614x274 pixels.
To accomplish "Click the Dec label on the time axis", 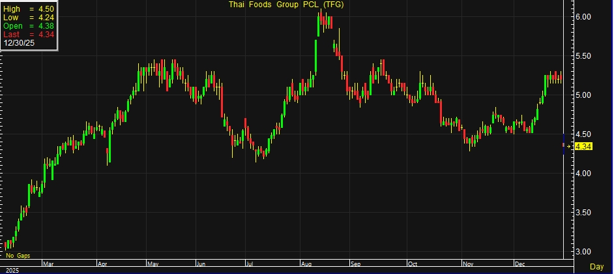I will [519, 264].
